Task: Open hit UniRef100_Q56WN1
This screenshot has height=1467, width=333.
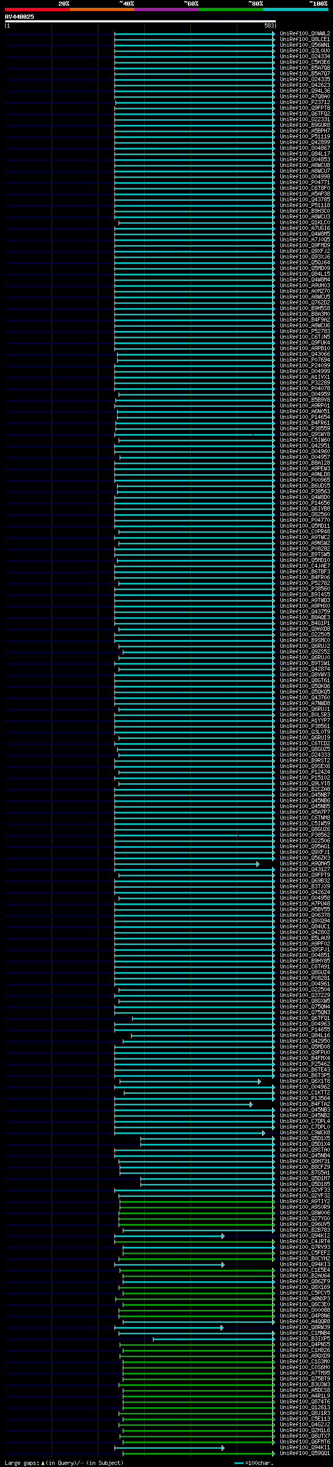Action: 305,45
